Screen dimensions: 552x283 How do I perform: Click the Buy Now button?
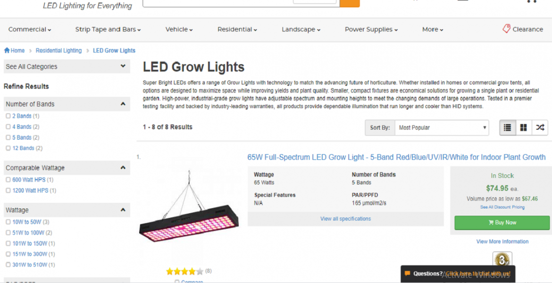point(502,222)
